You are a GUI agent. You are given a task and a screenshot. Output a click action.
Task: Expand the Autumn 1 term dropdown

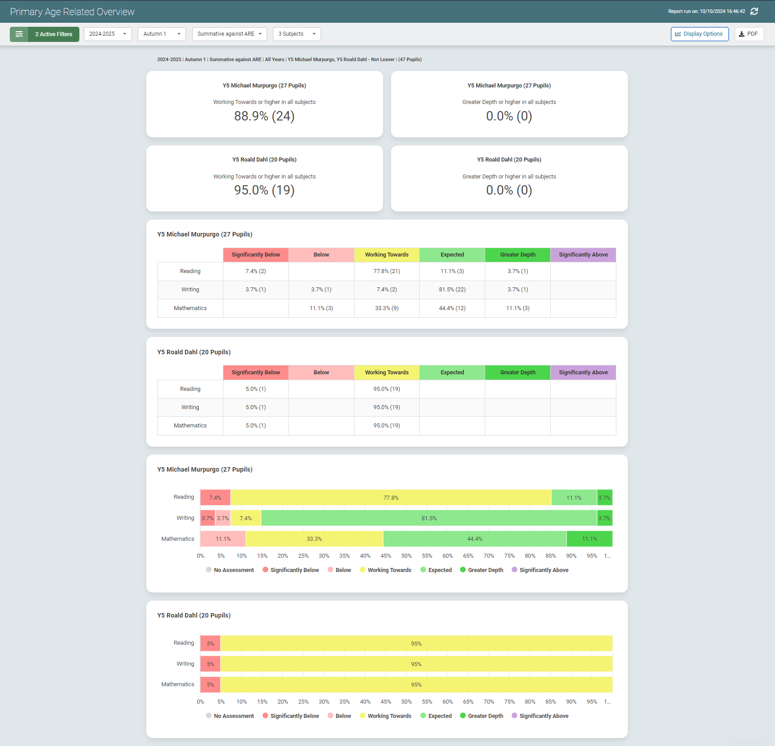[x=161, y=34]
